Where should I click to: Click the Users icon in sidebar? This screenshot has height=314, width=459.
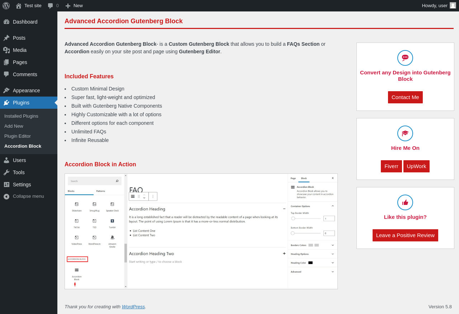6,160
